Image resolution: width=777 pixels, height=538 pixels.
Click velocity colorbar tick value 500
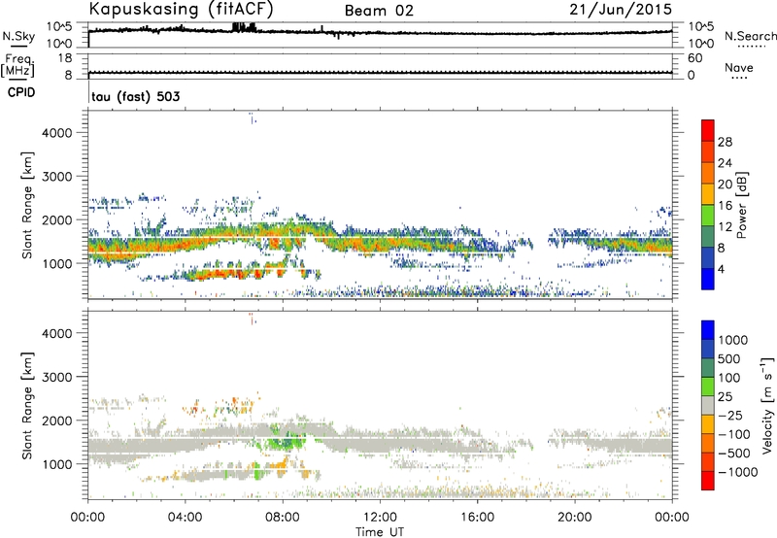coord(729,358)
